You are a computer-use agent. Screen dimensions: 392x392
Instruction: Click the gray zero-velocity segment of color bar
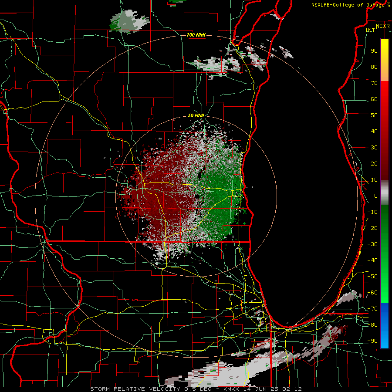(x=385, y=193)
